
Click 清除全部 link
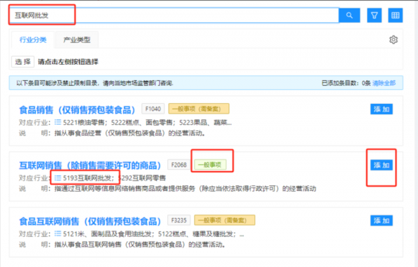point(384,83)
